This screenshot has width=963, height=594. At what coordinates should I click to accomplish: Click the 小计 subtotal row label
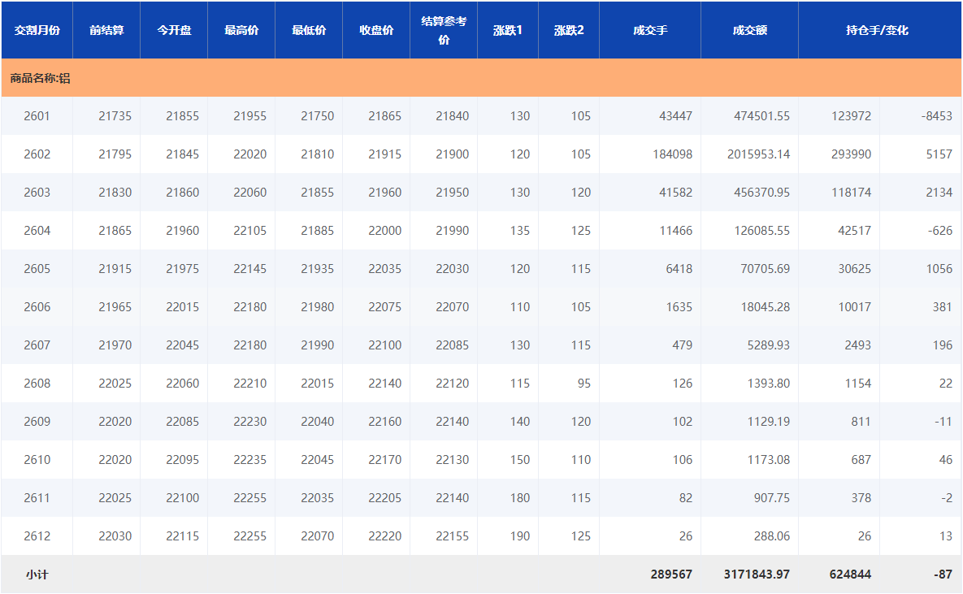[x=37, y=574]
